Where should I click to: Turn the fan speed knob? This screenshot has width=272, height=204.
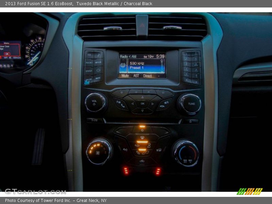[99, 151]
